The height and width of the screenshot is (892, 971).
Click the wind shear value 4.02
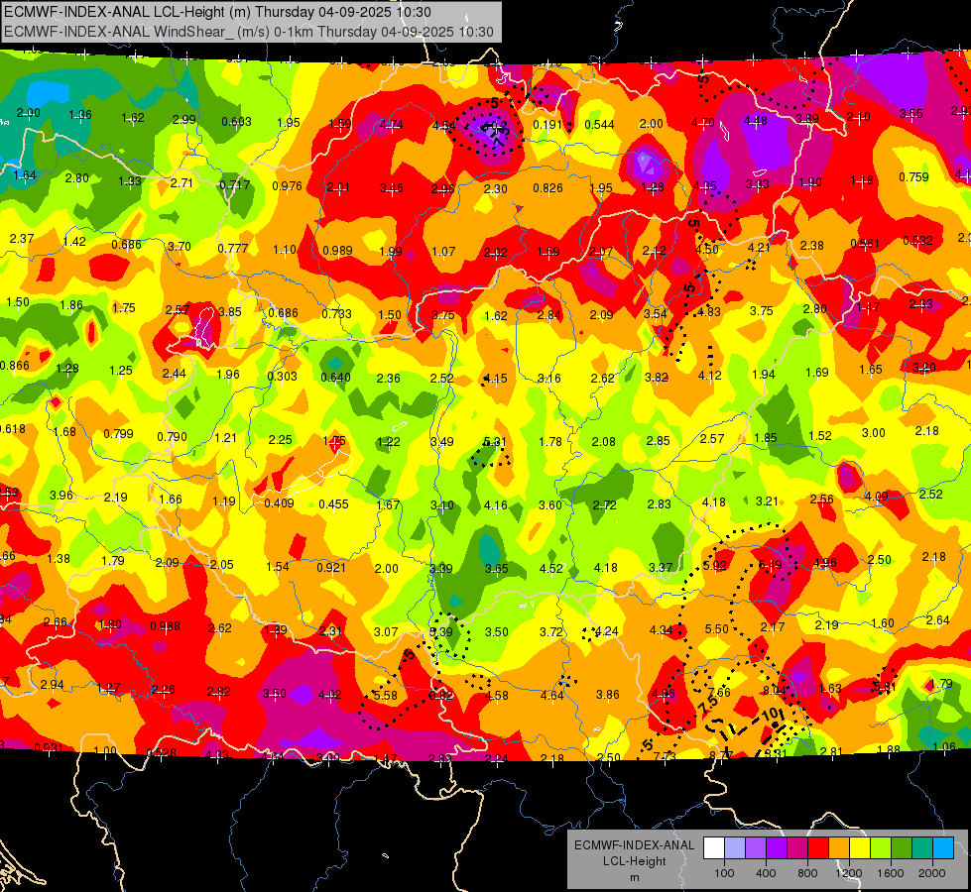coord(329,695)
